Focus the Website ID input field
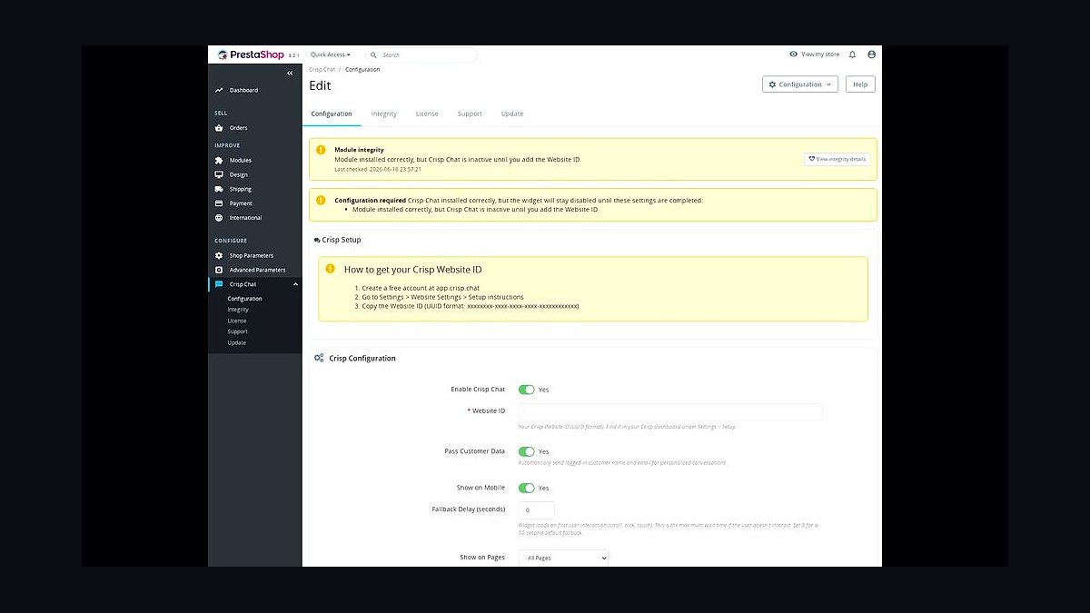Viewport: 1090px width, 613px height. point(670,411)
